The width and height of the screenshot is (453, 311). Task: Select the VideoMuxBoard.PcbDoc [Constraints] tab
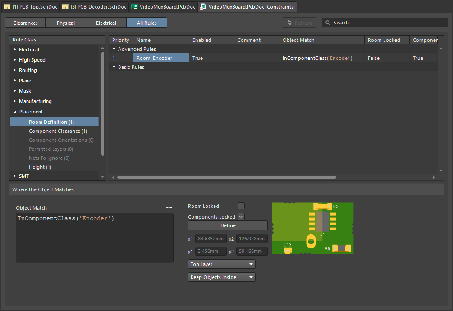click(x=247, y=7)
